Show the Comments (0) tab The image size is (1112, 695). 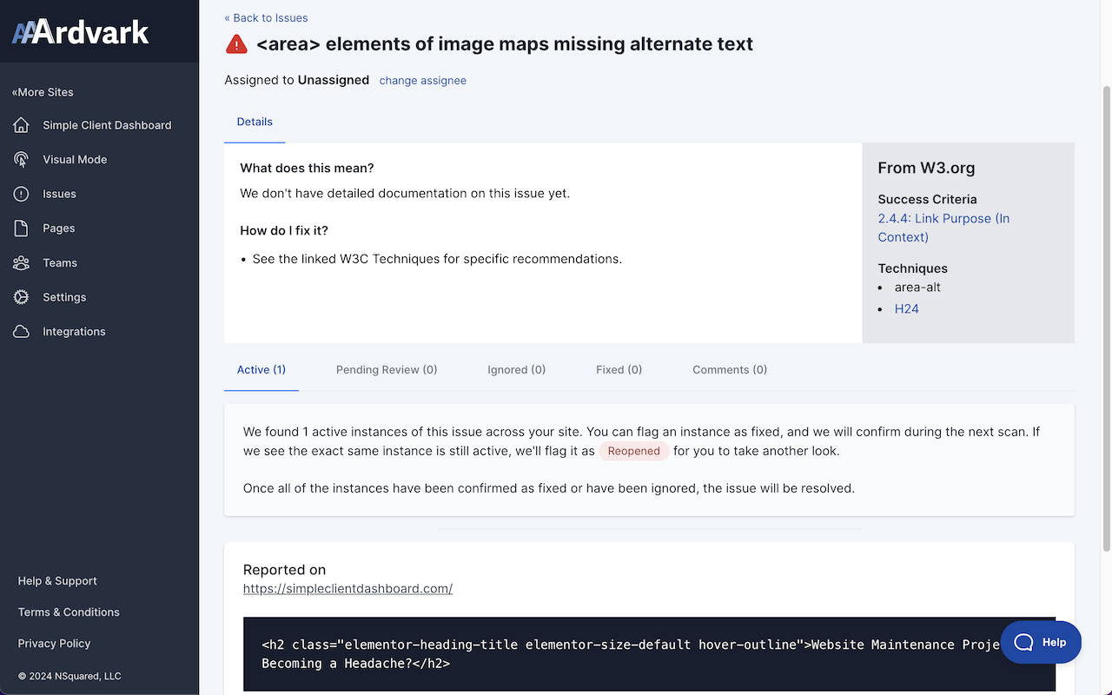point(729,369)
